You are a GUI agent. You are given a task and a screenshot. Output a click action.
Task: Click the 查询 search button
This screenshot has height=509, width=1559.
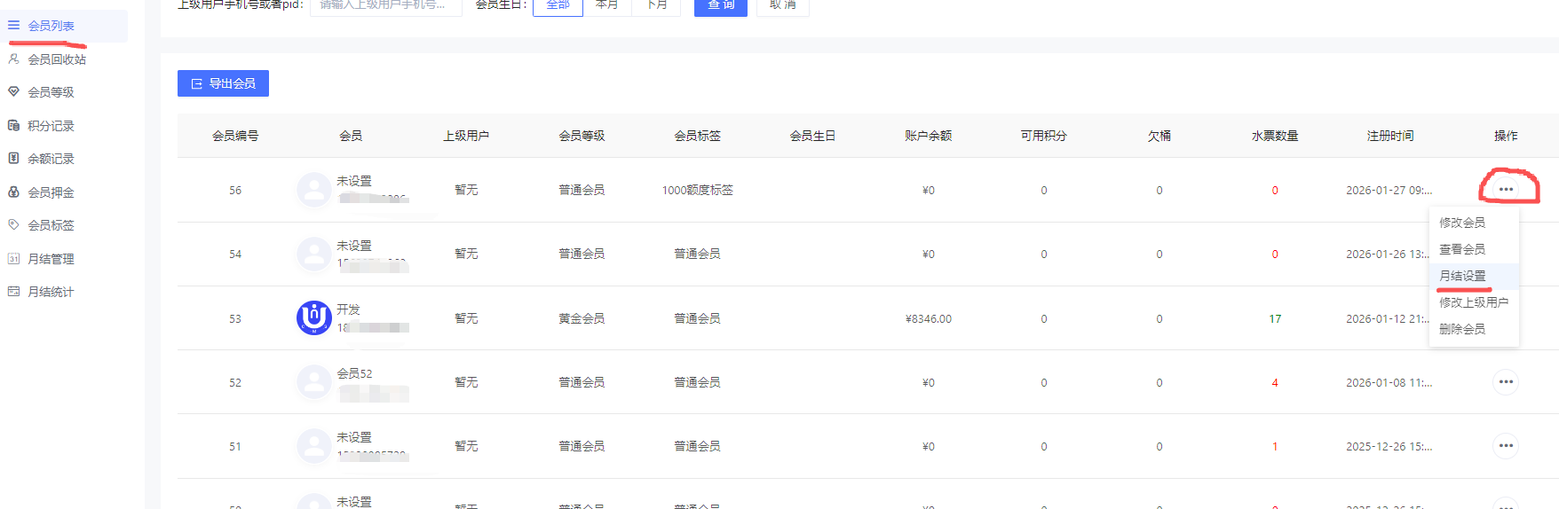[720, 6]
